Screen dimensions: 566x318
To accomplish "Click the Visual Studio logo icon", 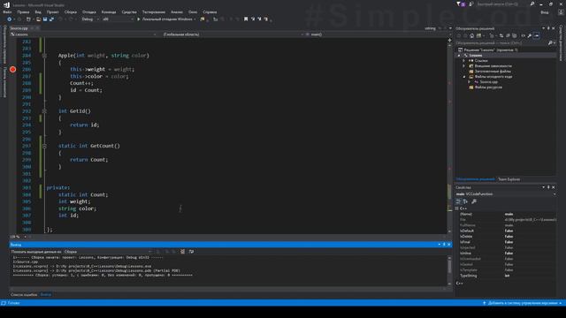I will point(6,4).
